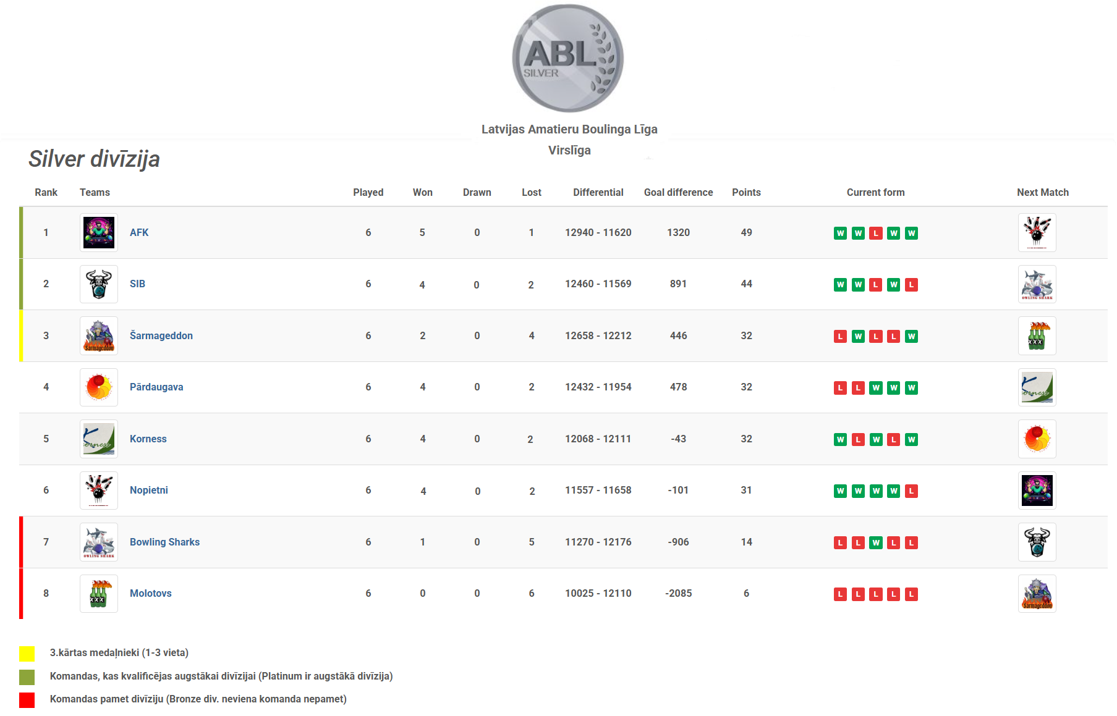Viewport: 1117px width, 716px height.
Task: Click the red relegation legend swatch
Action: (x=27, y=700)
